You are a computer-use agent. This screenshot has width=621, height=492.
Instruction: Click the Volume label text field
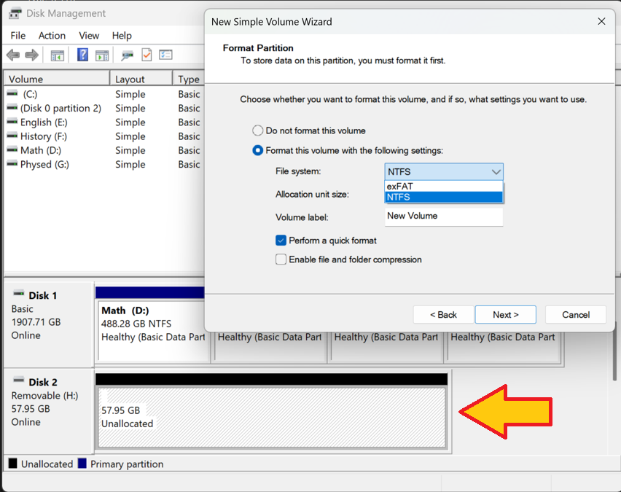point(443,216)
